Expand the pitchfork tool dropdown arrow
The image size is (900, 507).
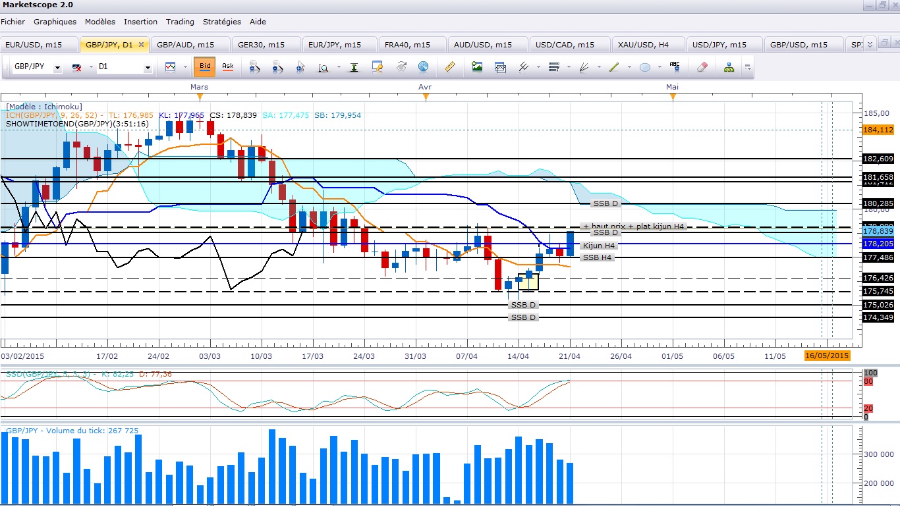(x=538, y=68)
